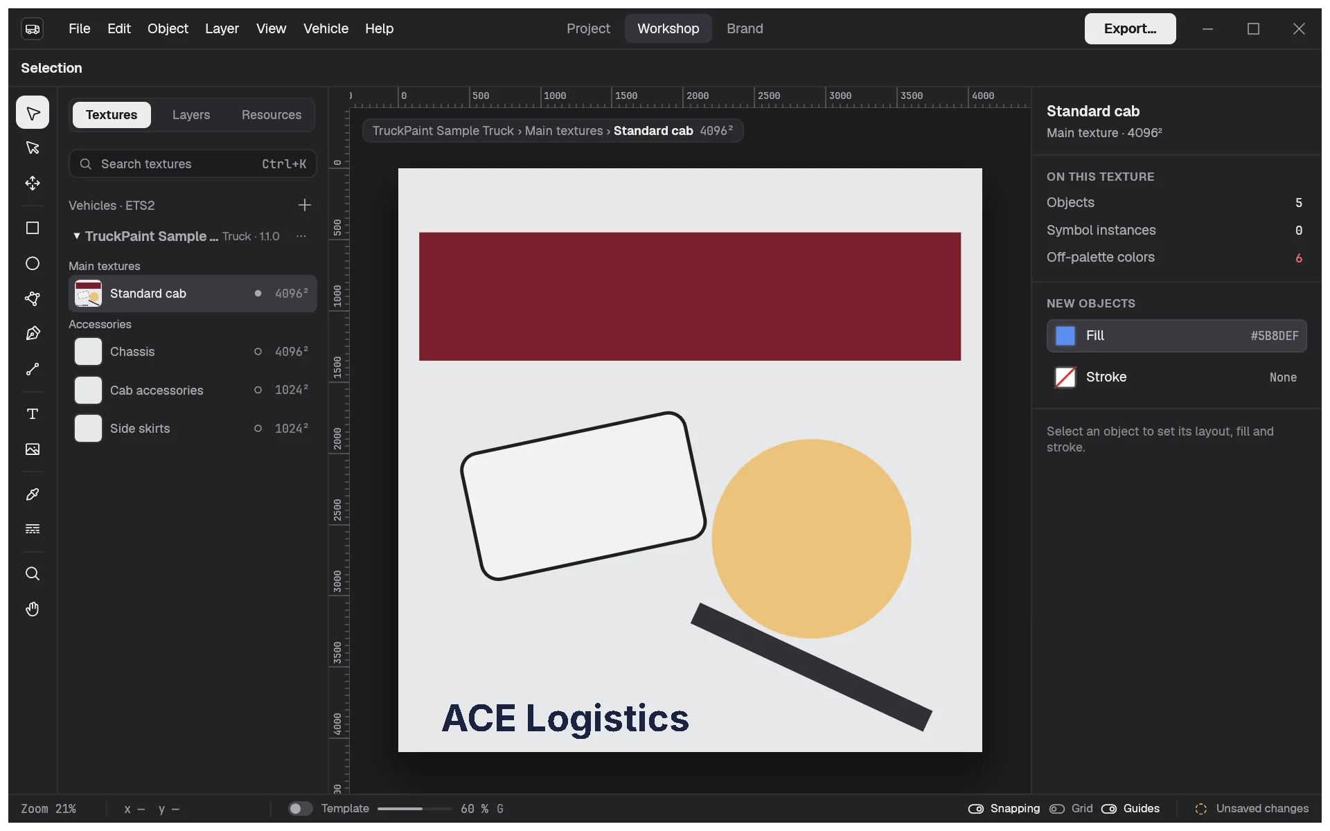Screen dimensions: 1330x831
Task: Switch to the Brand tab
Action: (x=745, y=29)
